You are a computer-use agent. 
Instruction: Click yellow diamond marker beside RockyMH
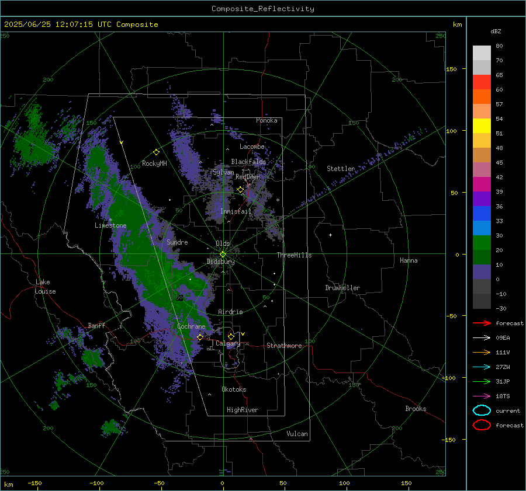(x=156, y=152)
